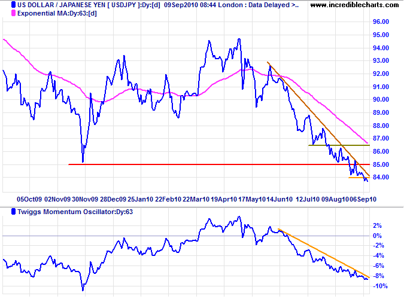Click the 09Aug10 date label

[x=335, y=199]
